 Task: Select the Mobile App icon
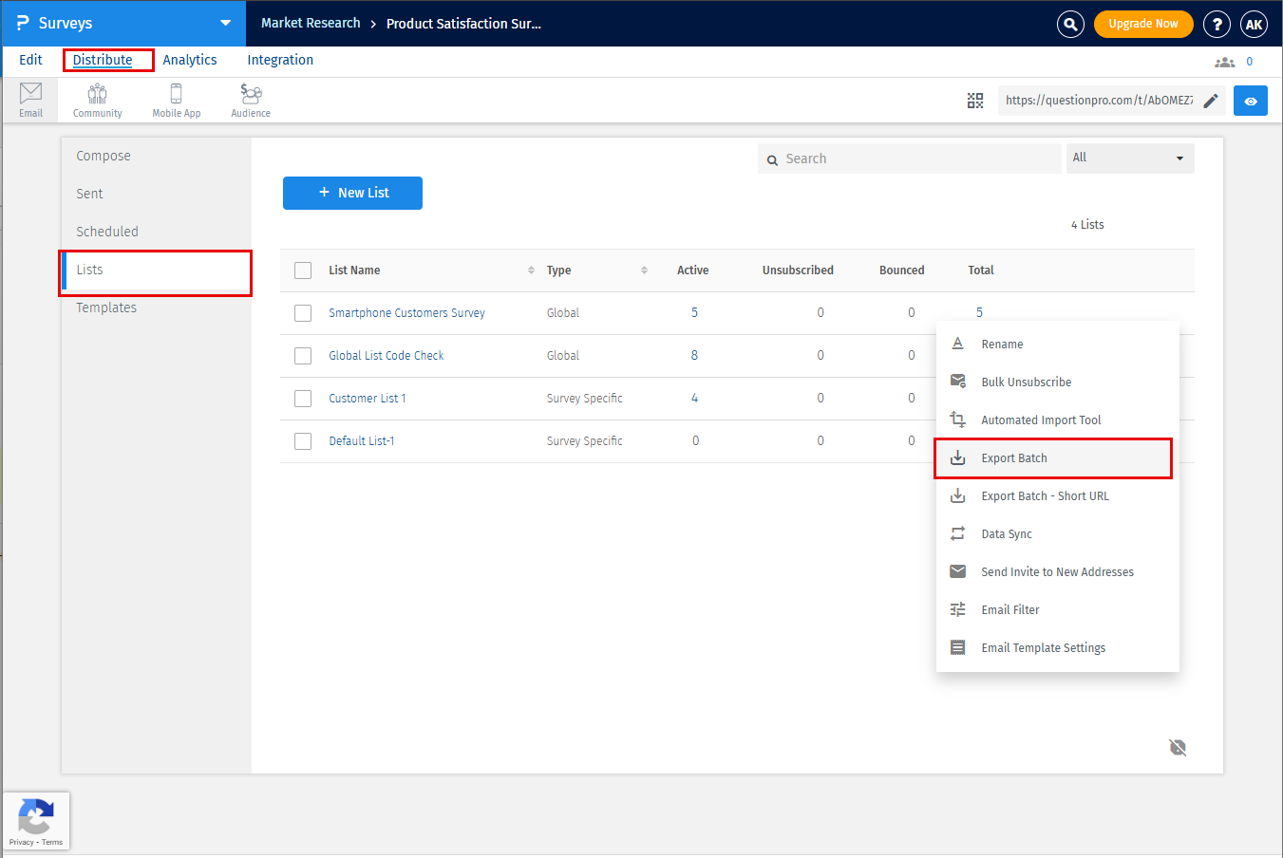[176, 99]
